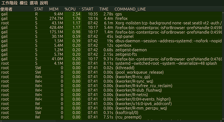Image resolution: width=224 pixels, height=122 pixels.
Task: Sort by START time column
Action: tap(87, 9)
